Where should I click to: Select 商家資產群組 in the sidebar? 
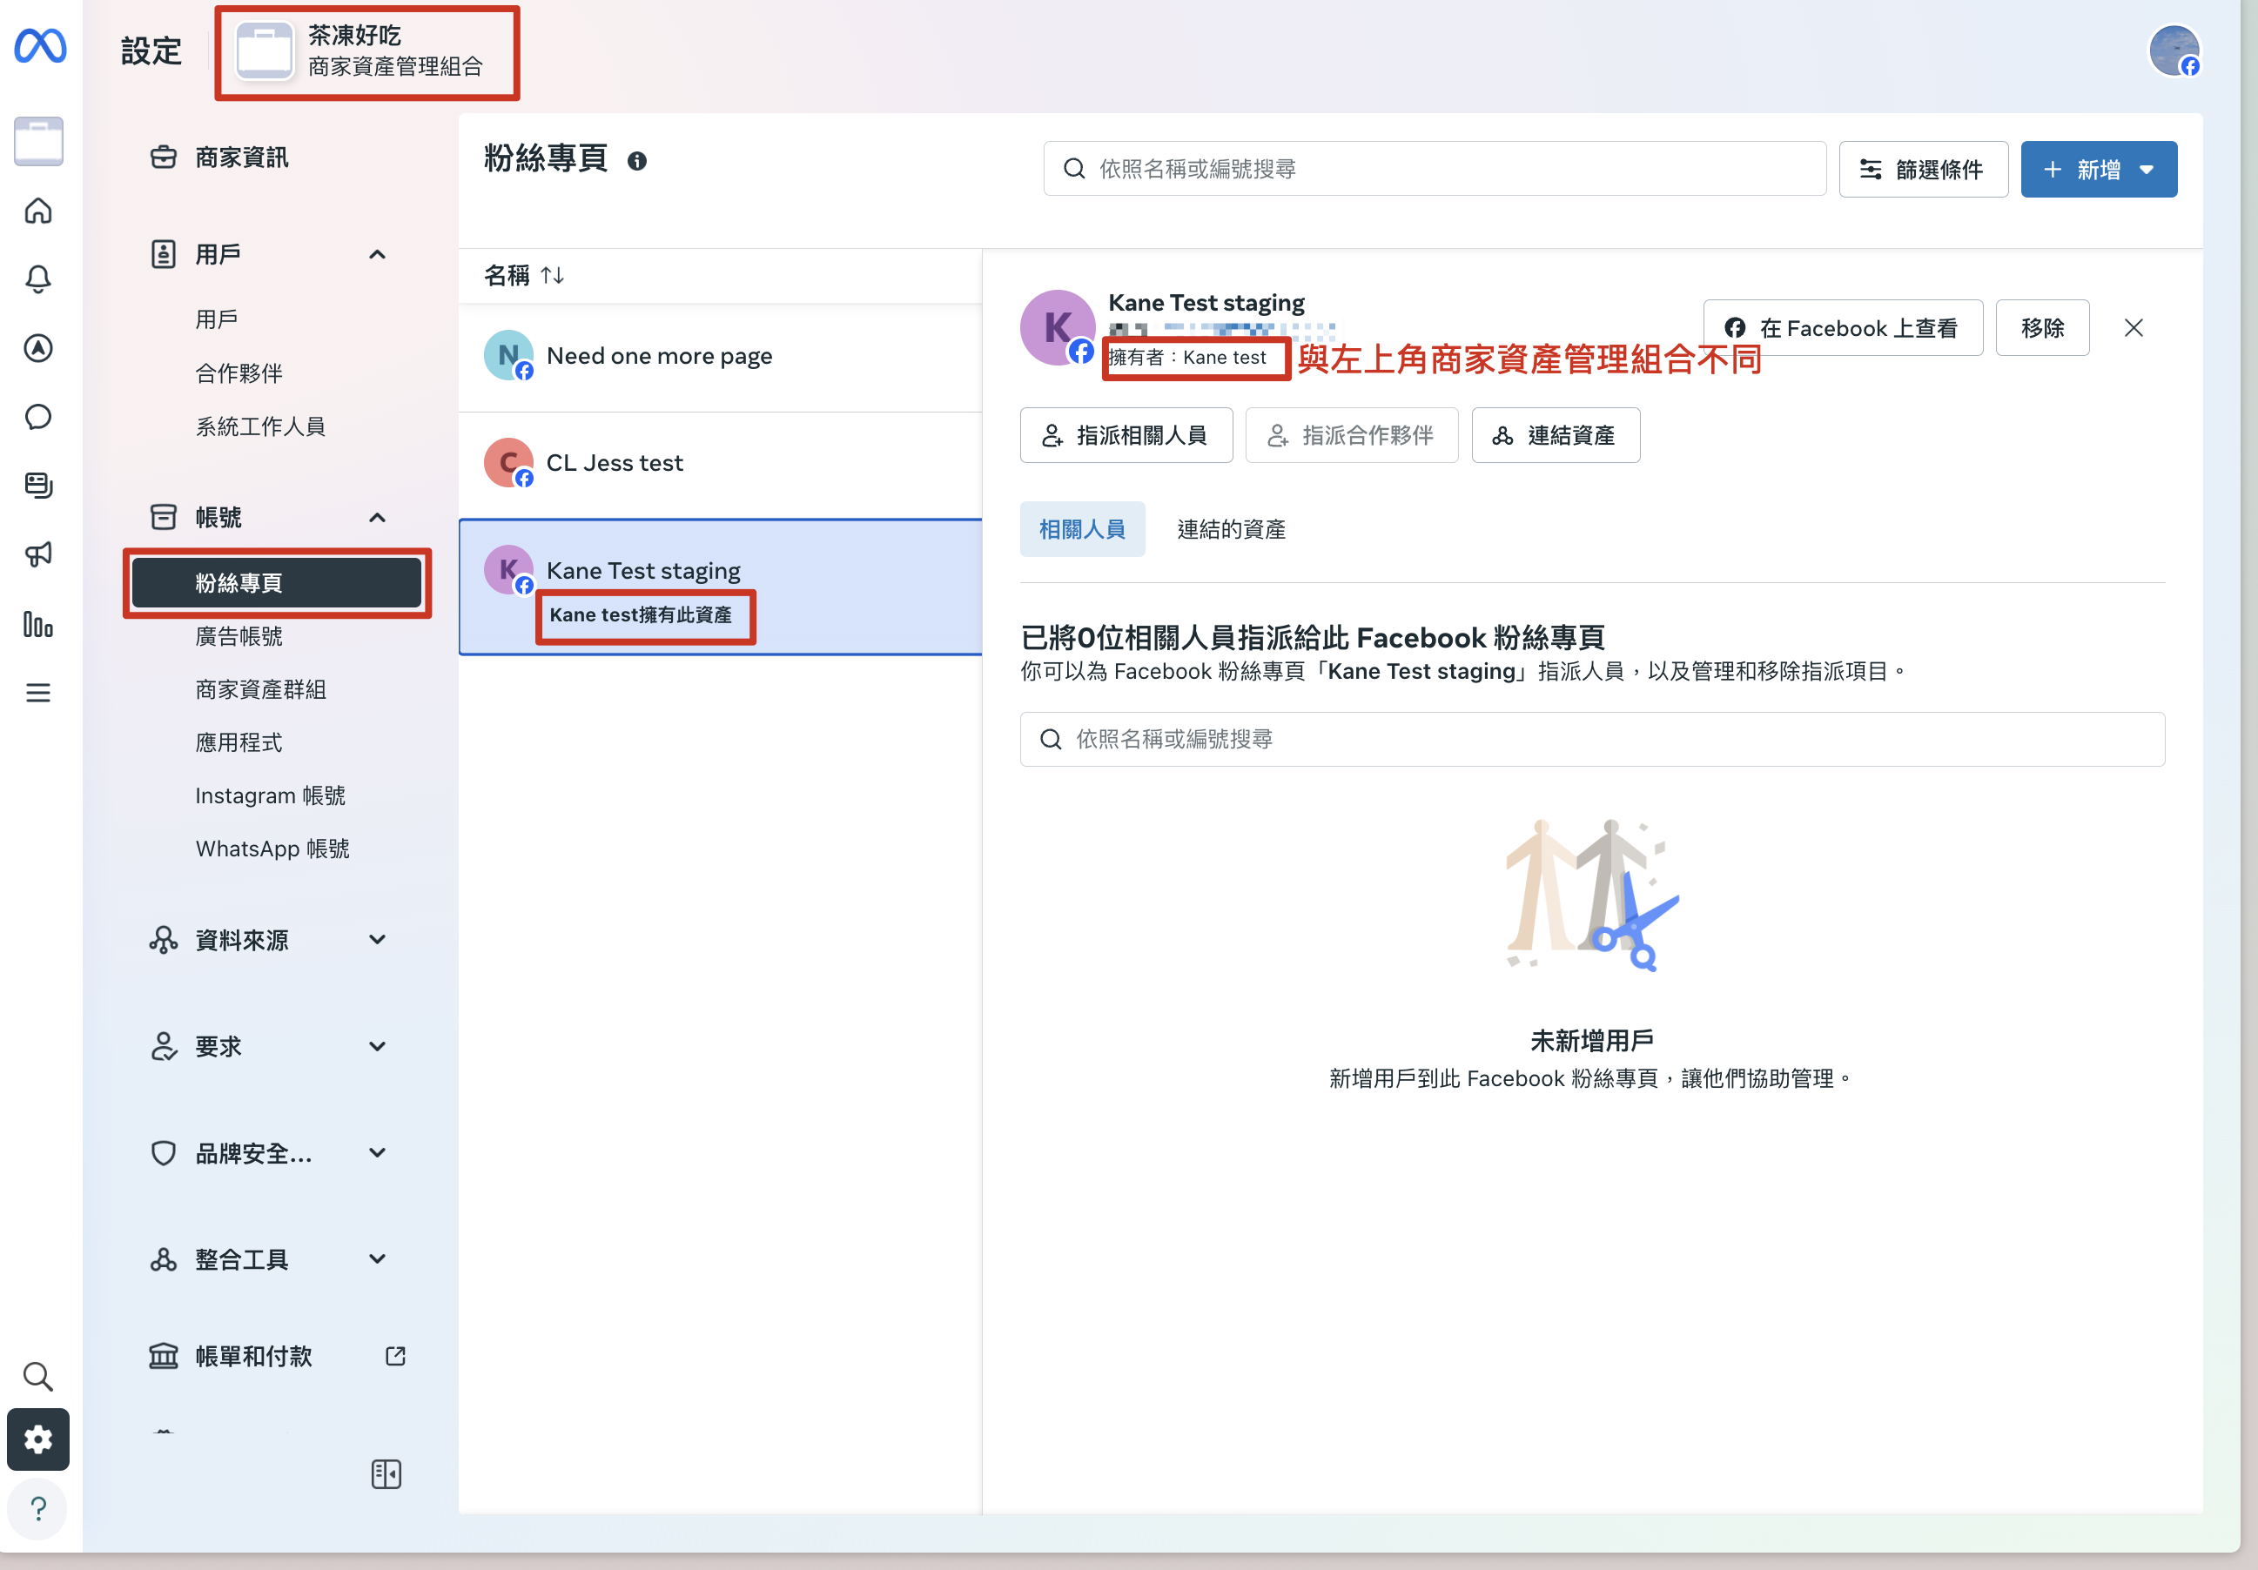pyautogui.click(x=260, y=689)
